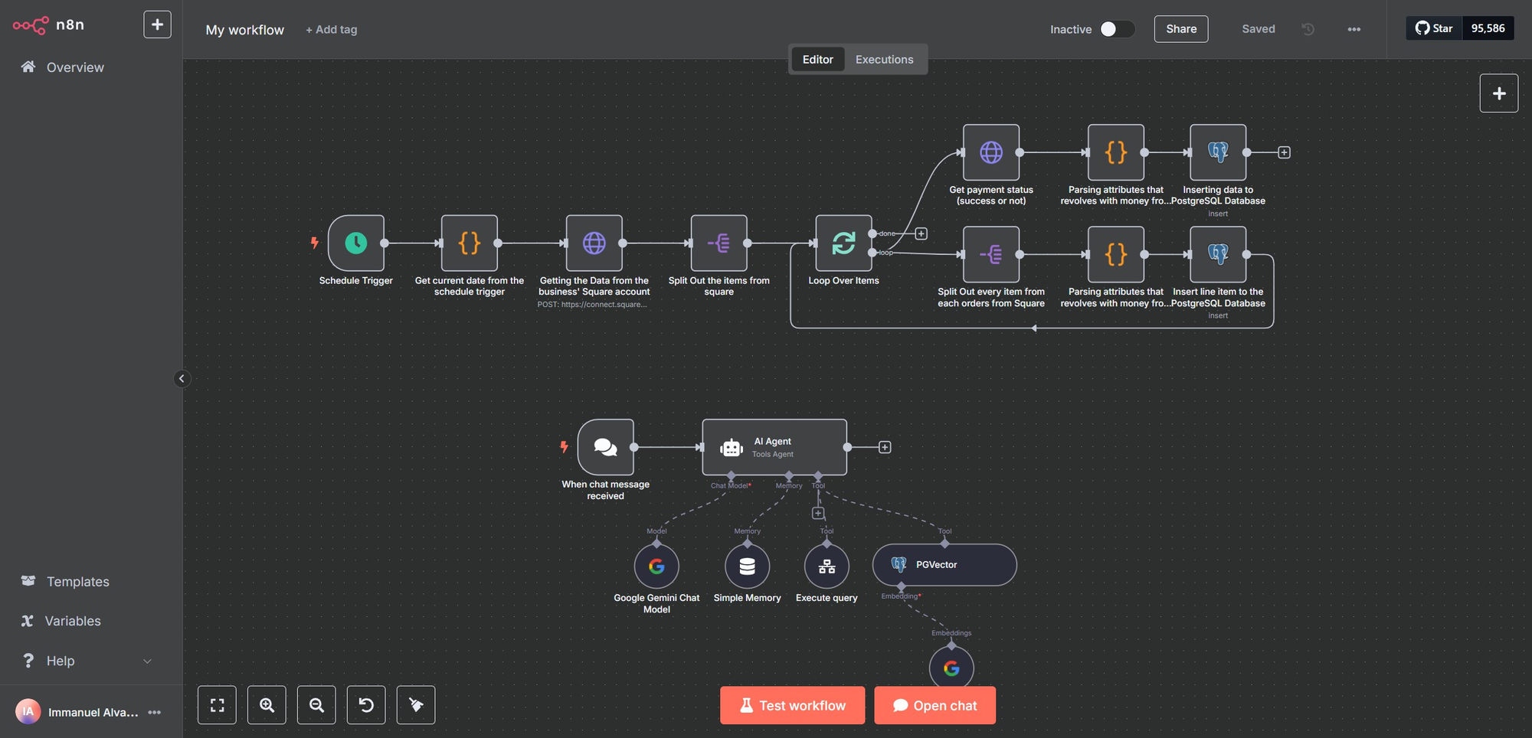
Task: Click the chat trigger lightning bolt
Action: point(564,447)
